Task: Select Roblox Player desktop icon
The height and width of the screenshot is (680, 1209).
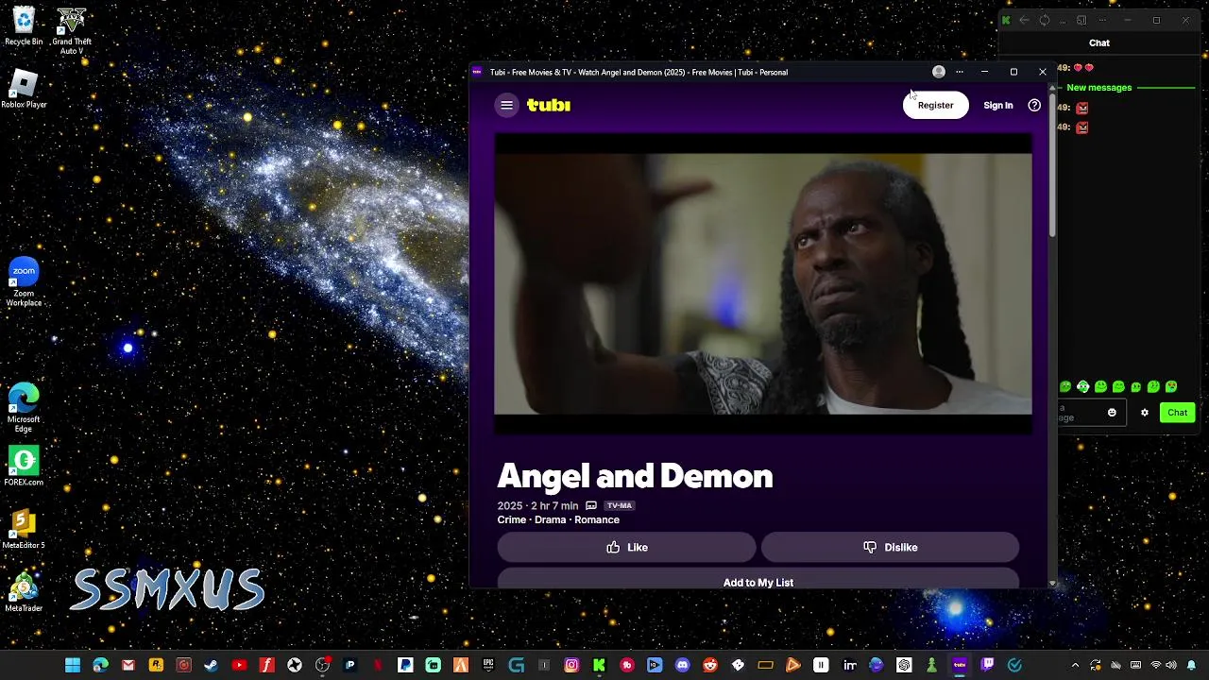Action: coord(24,90)
